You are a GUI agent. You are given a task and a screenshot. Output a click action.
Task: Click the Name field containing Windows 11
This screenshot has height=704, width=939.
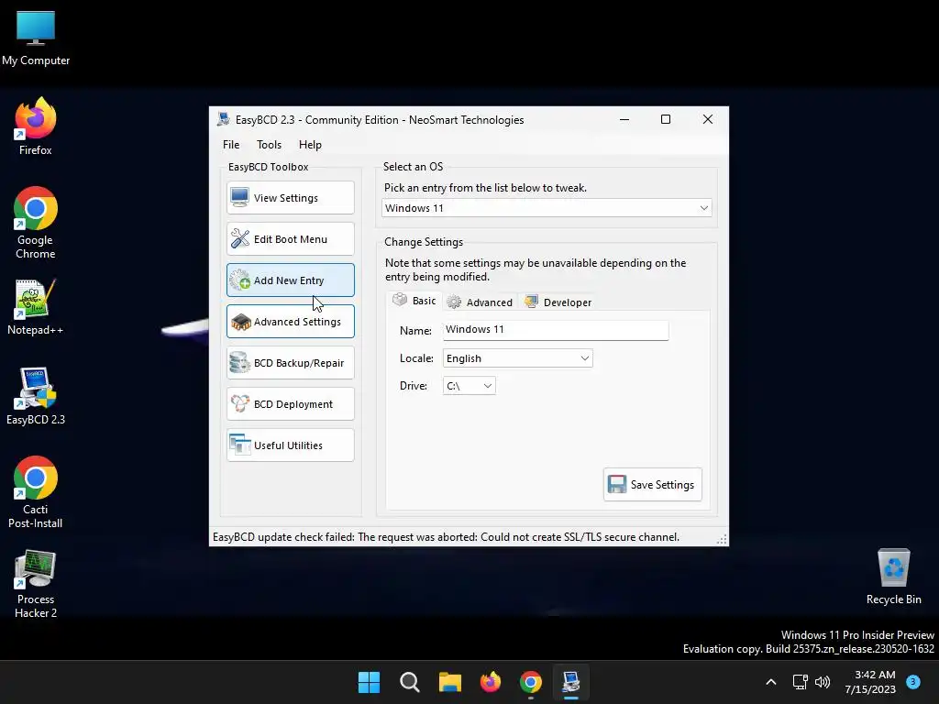(x=556, y=330)
